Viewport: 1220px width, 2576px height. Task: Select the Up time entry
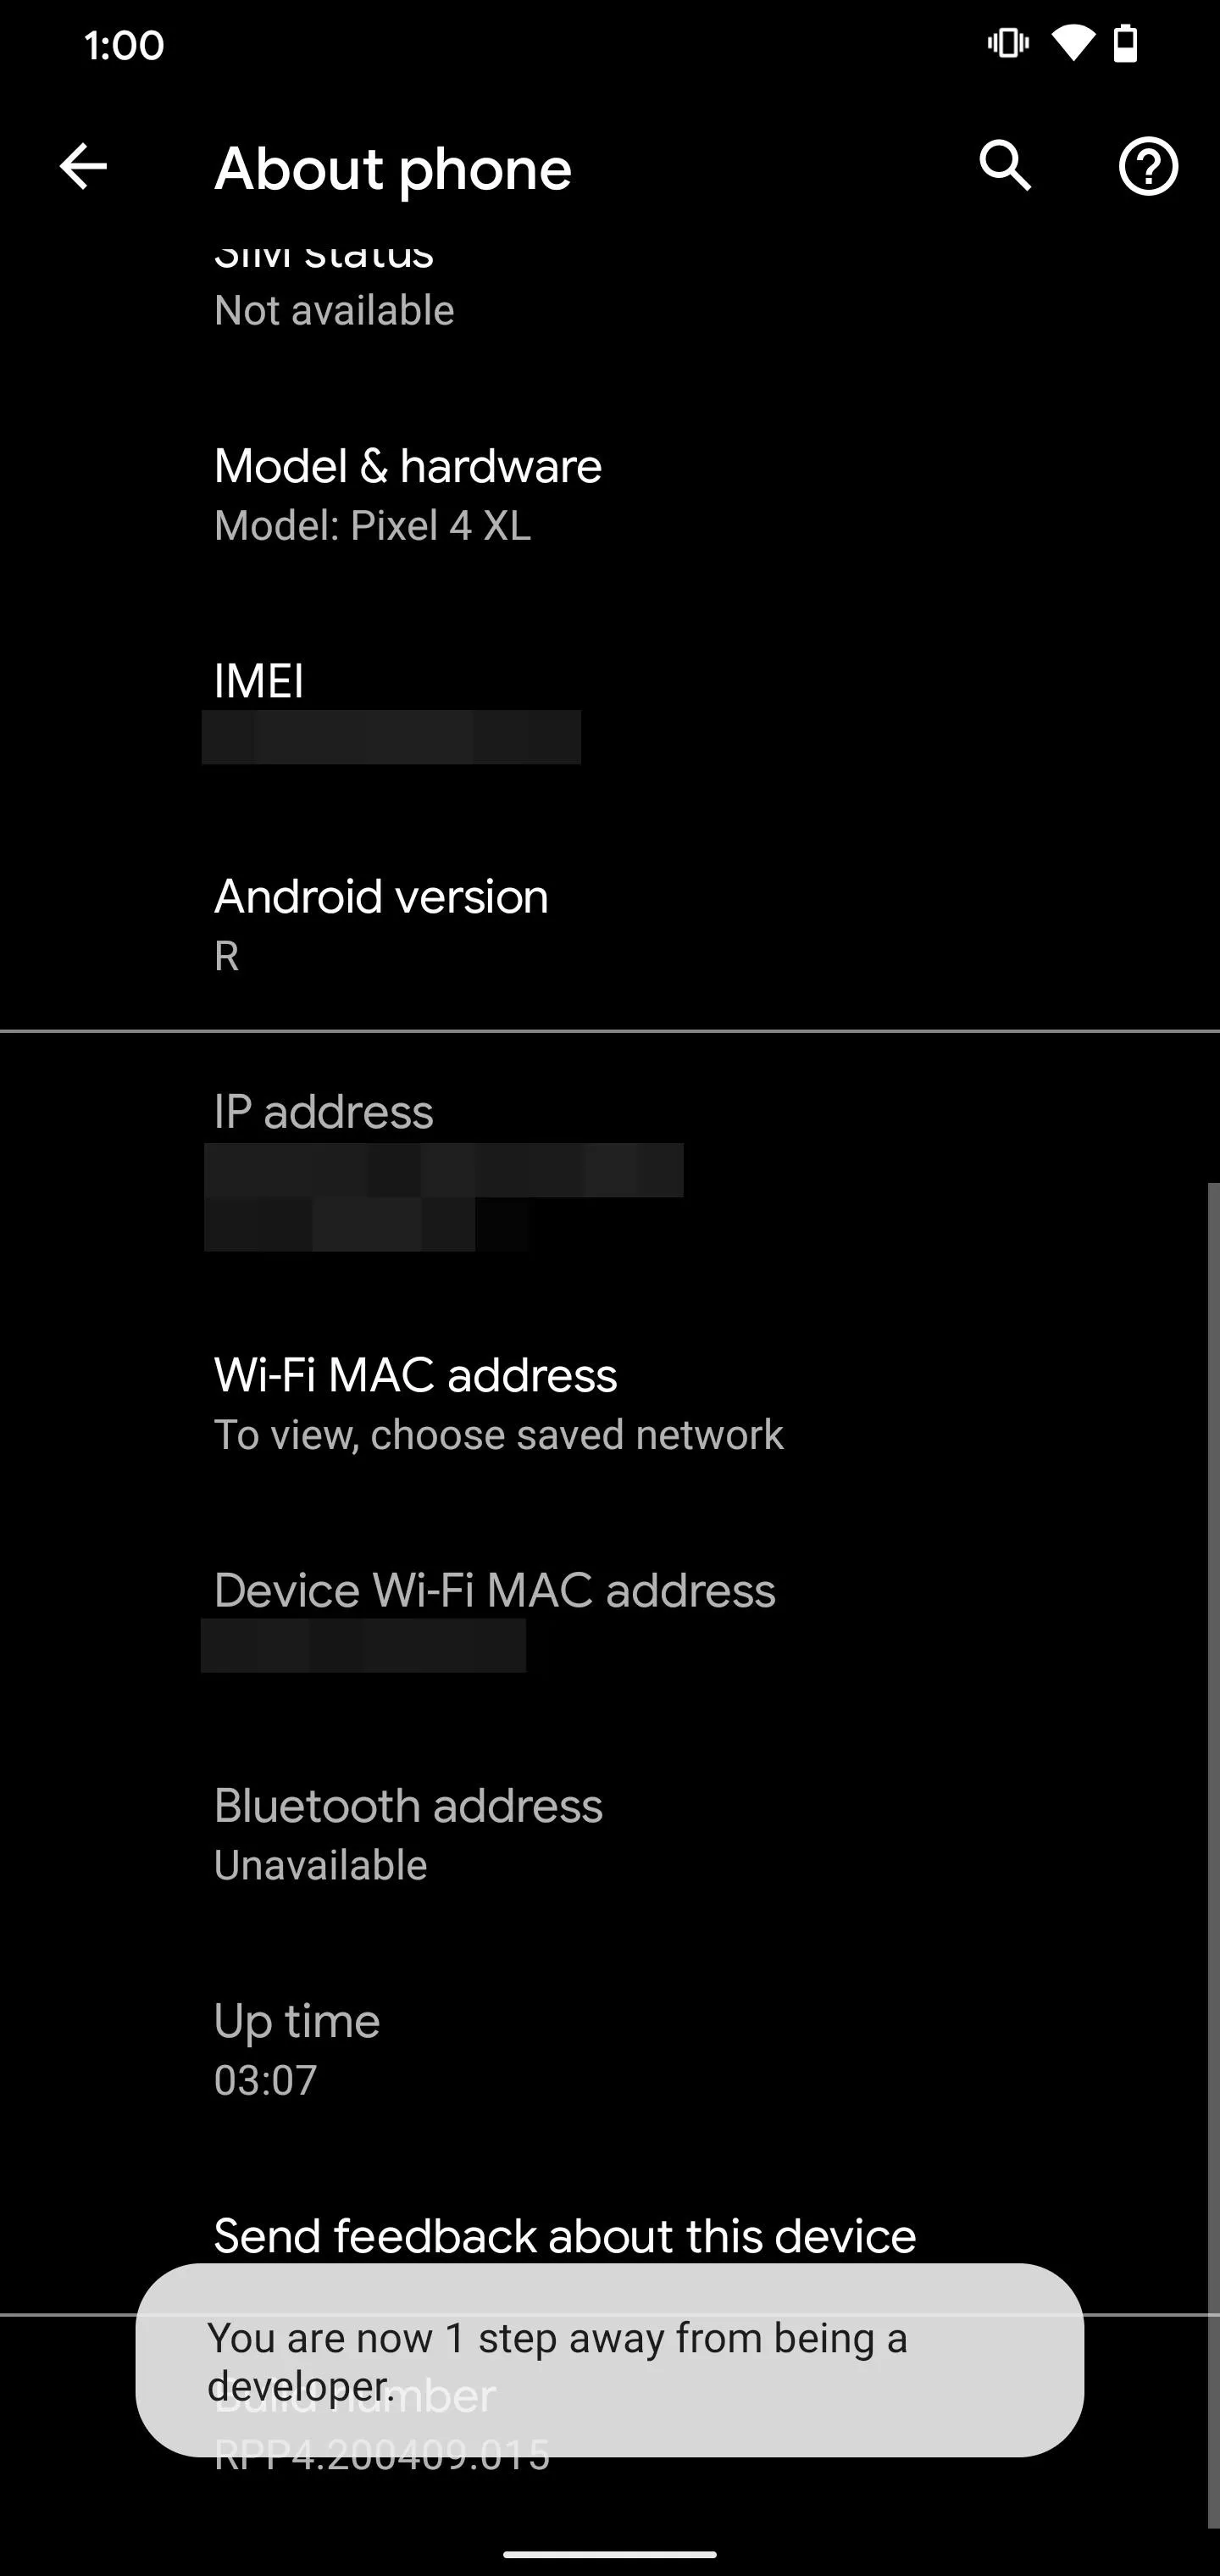pyautogui.click(x=610, y=2049)
